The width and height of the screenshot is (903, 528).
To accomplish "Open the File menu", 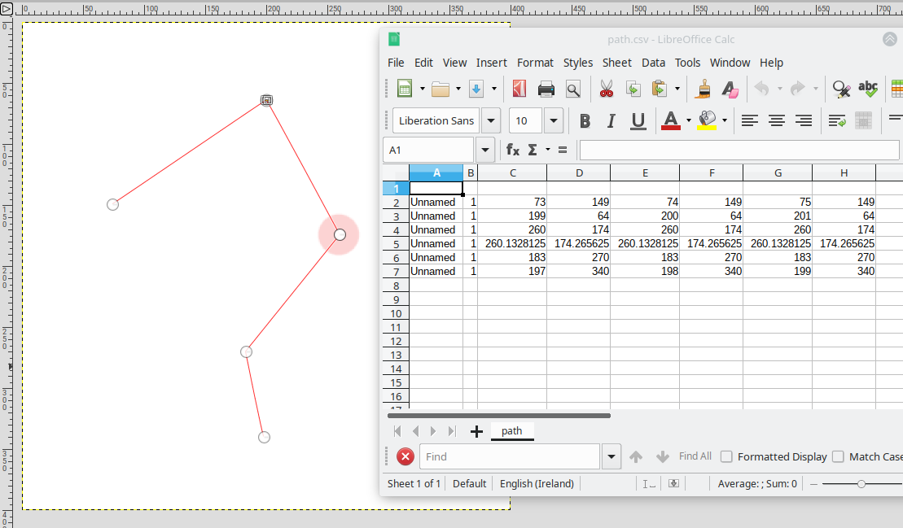I will 396,63.
